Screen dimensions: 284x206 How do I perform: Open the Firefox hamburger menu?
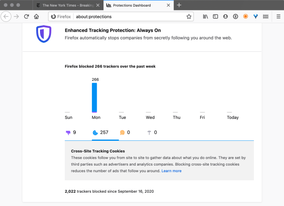(278, 17)
